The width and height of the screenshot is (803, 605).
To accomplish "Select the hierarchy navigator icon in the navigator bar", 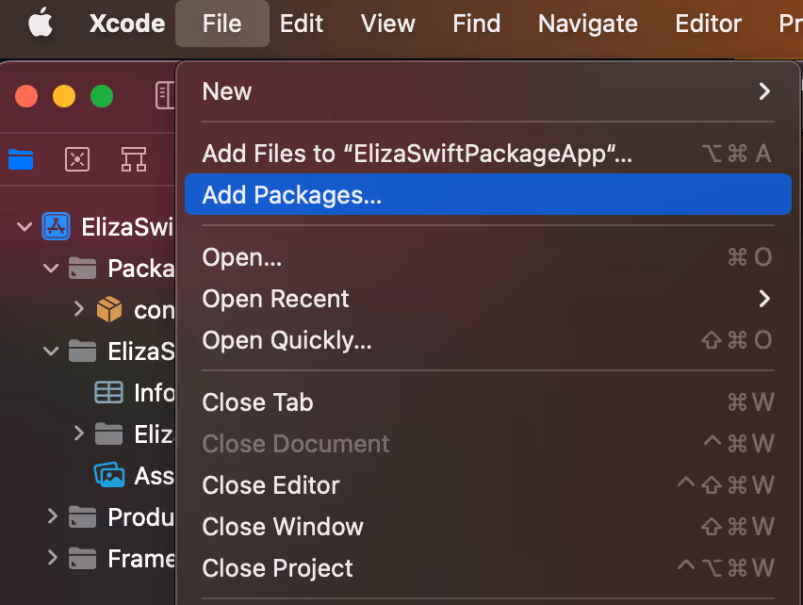I will coord(134,159).
